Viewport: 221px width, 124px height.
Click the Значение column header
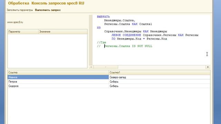(x=63, y=32)
